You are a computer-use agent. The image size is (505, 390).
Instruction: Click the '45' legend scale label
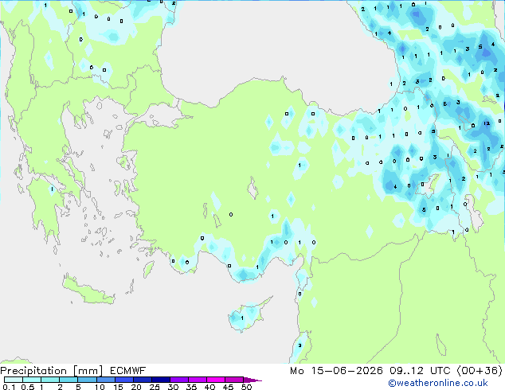(228, 387)
